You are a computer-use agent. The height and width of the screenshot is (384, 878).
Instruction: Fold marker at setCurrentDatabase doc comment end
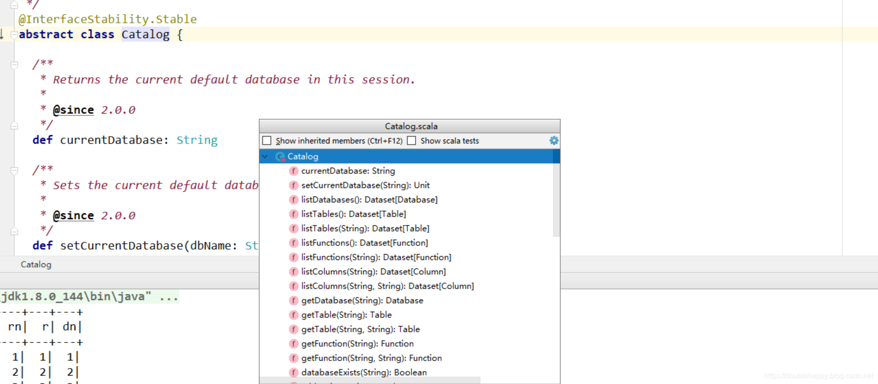(14, 231)
